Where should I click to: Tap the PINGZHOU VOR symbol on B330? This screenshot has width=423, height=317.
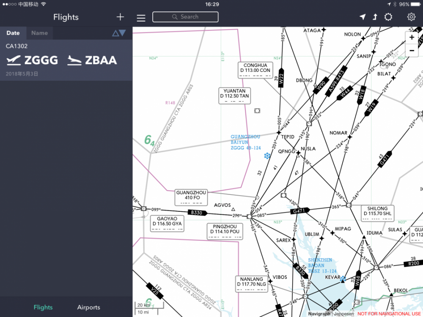pos(249,216)
